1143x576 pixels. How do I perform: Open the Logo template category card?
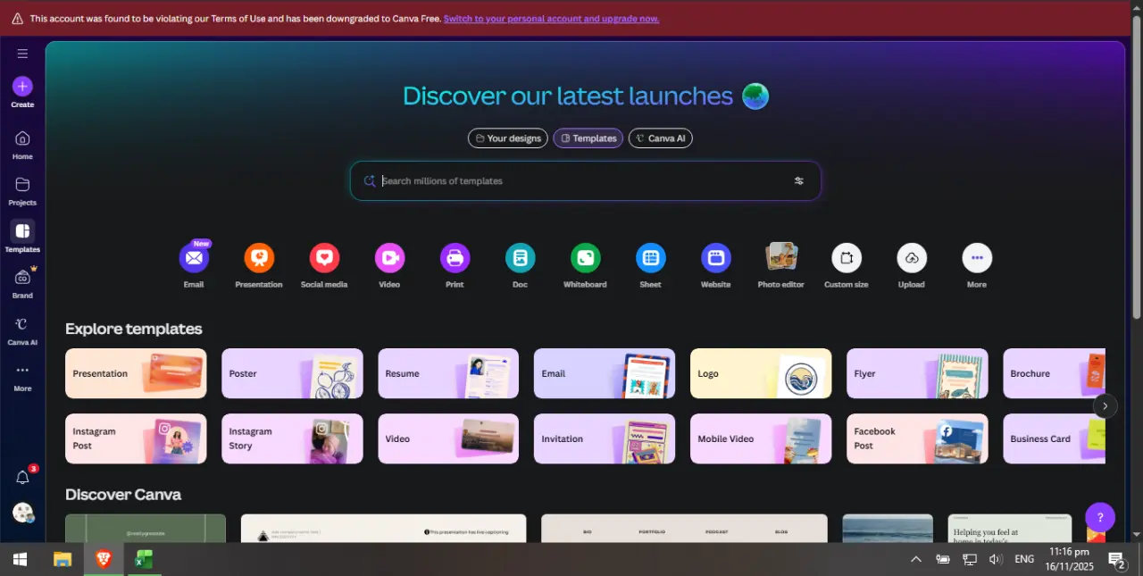[761, 373]
